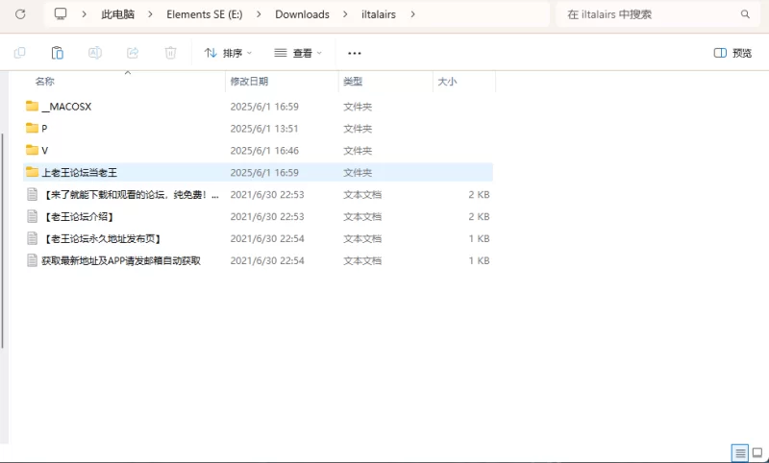Click the copy icon in the toolbar
This screenshot has height=463, width=769.
[19, 53]
